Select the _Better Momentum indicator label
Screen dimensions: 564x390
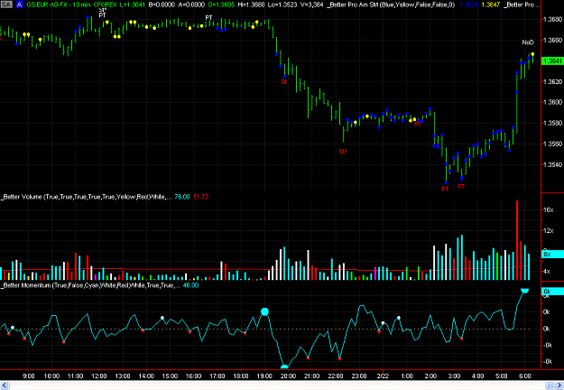[90, 285]
